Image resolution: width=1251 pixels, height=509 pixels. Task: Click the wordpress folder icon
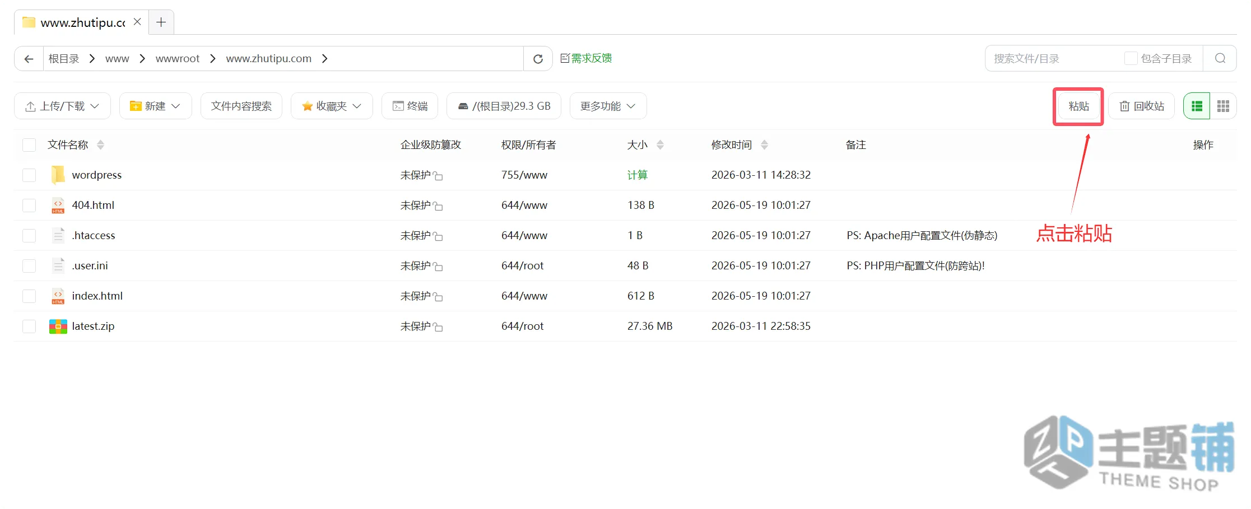(58, 175)
